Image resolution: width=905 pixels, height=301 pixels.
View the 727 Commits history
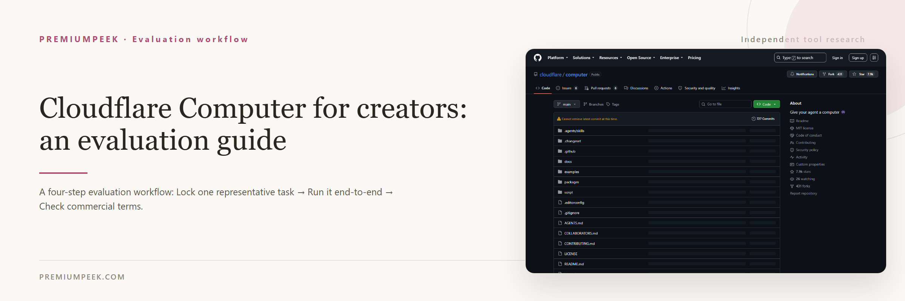(x=763, y=119)
